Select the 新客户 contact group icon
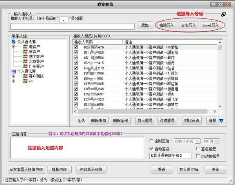Image resolution: width=235 pixels, height=185 pixels. click(25, 51)
